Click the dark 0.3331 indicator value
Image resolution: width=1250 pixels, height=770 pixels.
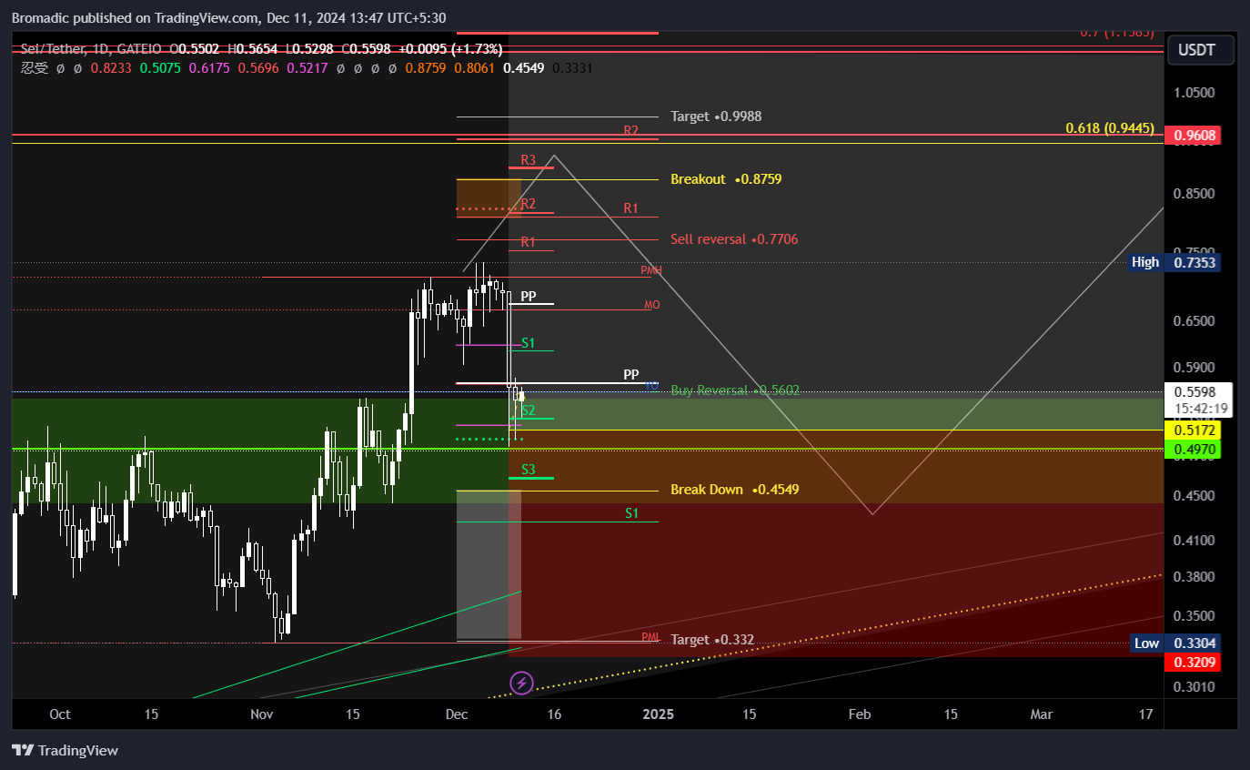pos(572,67)
